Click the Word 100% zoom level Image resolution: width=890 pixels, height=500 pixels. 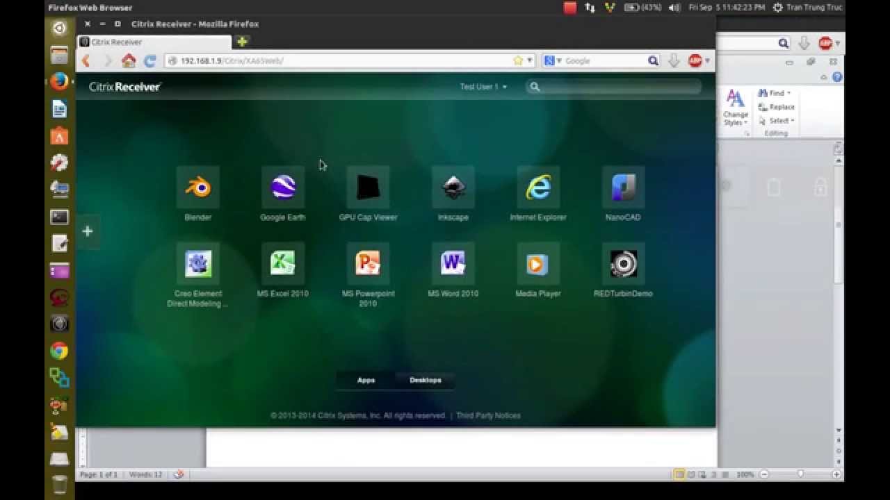(x=745, y=474)
